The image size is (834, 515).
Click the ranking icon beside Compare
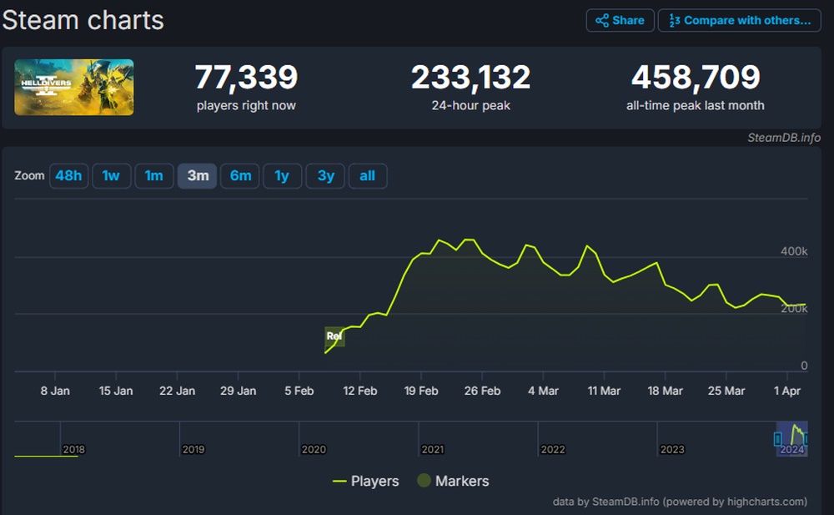[674, 21]
